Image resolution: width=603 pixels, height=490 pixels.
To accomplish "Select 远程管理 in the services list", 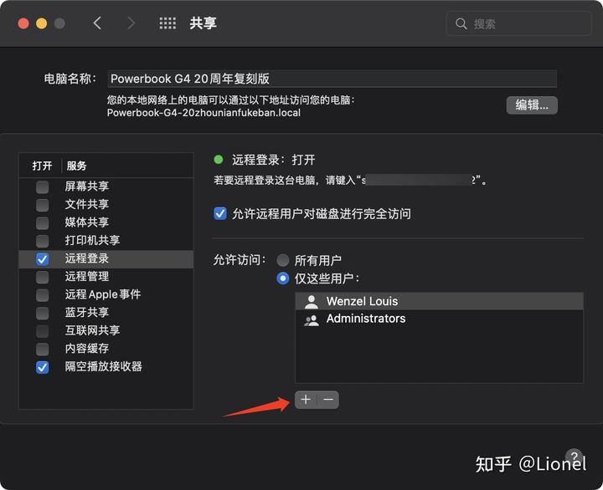I will coord(87,276).
